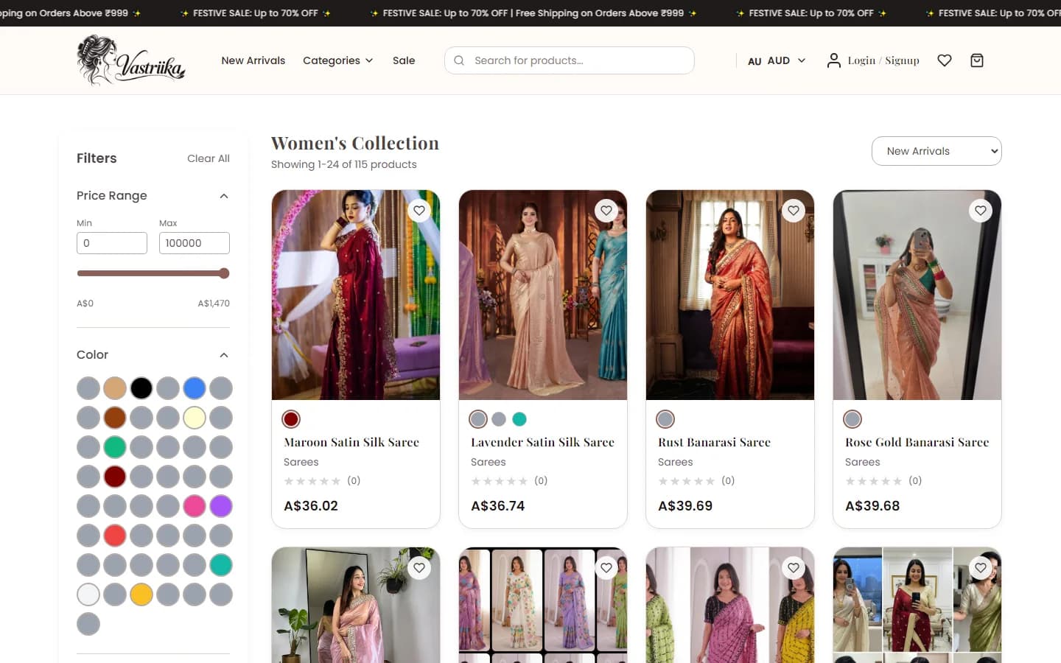
Task: Add Rose Gold Banarasi Saree to wishlist
Action: pyautogui.click(x=981, y=211)
